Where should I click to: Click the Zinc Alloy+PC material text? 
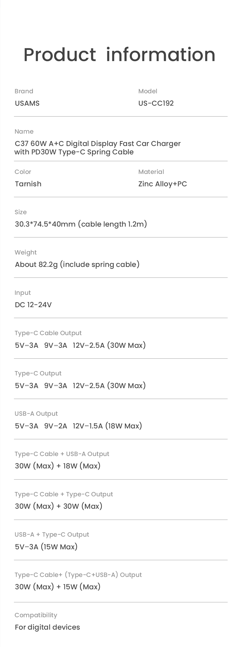[163, 184]
